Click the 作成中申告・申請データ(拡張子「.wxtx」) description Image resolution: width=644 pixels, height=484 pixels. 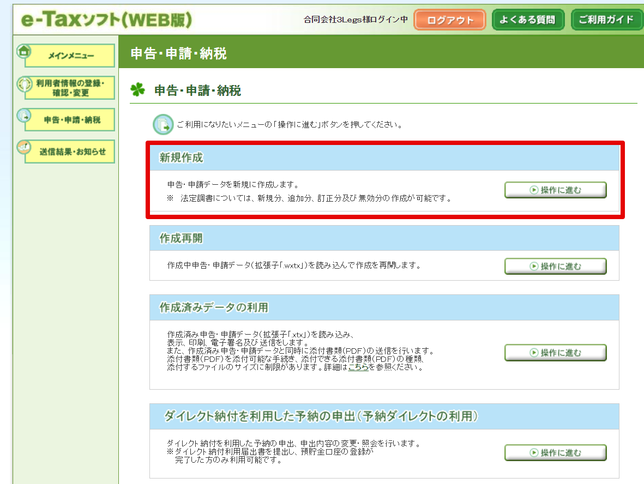[294, 265]
